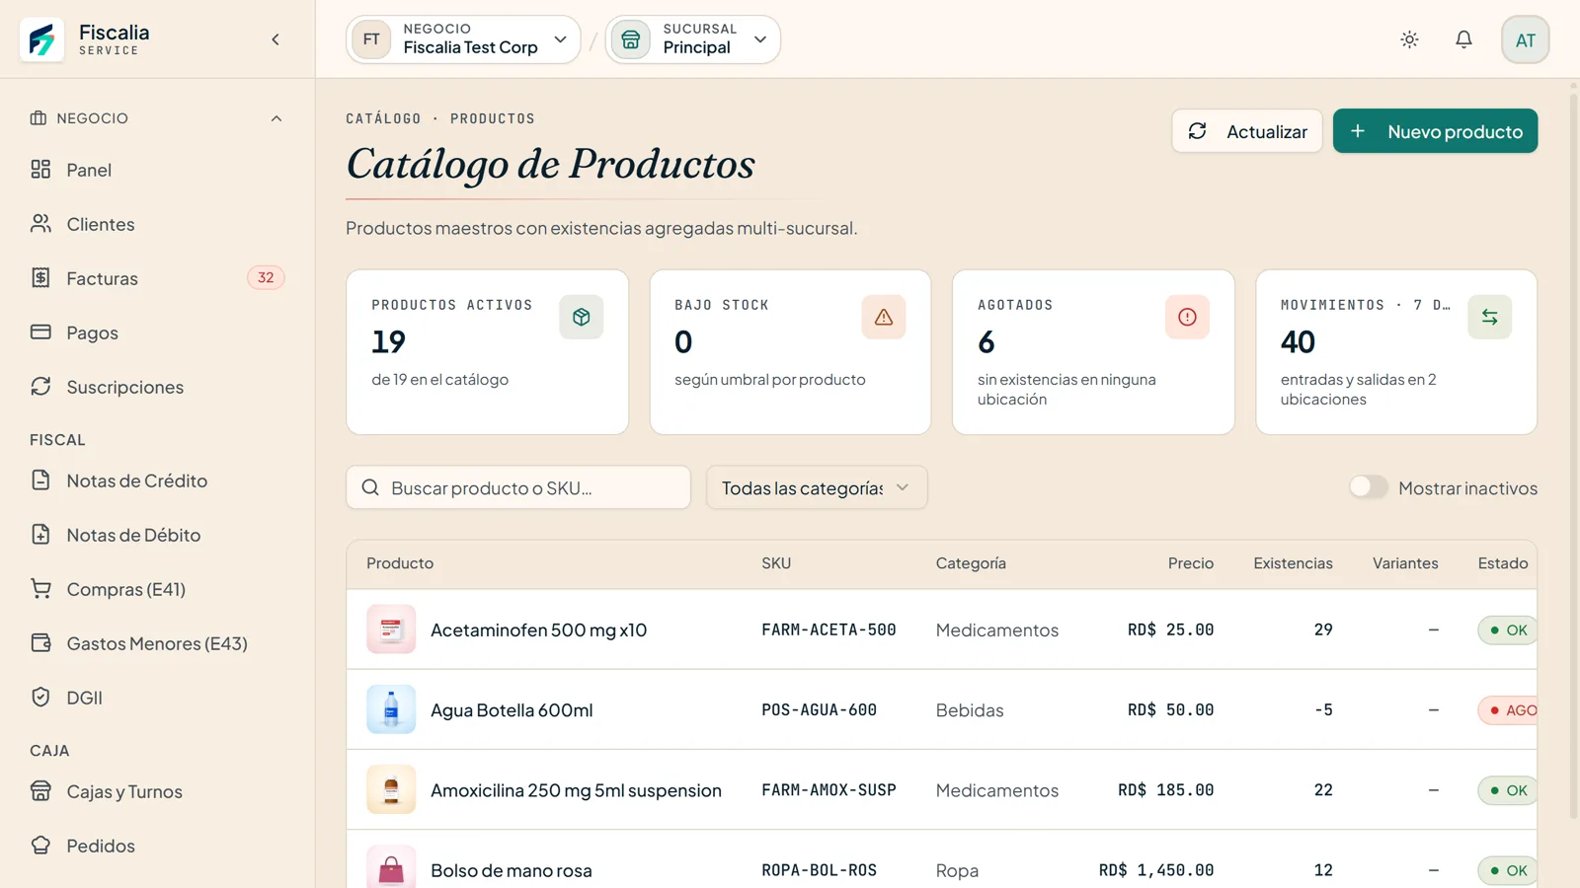The width and height of the screenshot is (1580, 888).
Task: Sort by Producto column header
Action: [400, 563]
